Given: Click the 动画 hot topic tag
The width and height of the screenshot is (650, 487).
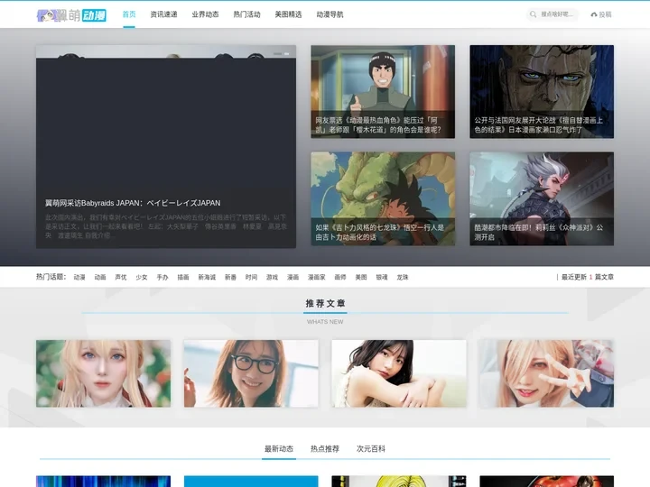Looking at the screenshot, I should (100, 277).
